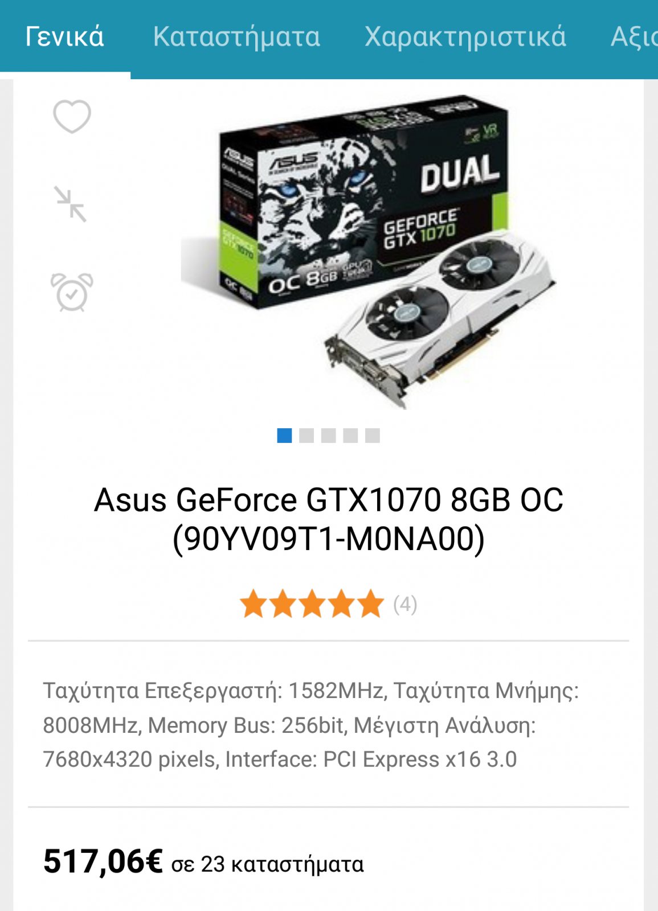Open the (4) reviews count
Image resolution: width=658 pixels, height=911 pixels.
405,604
